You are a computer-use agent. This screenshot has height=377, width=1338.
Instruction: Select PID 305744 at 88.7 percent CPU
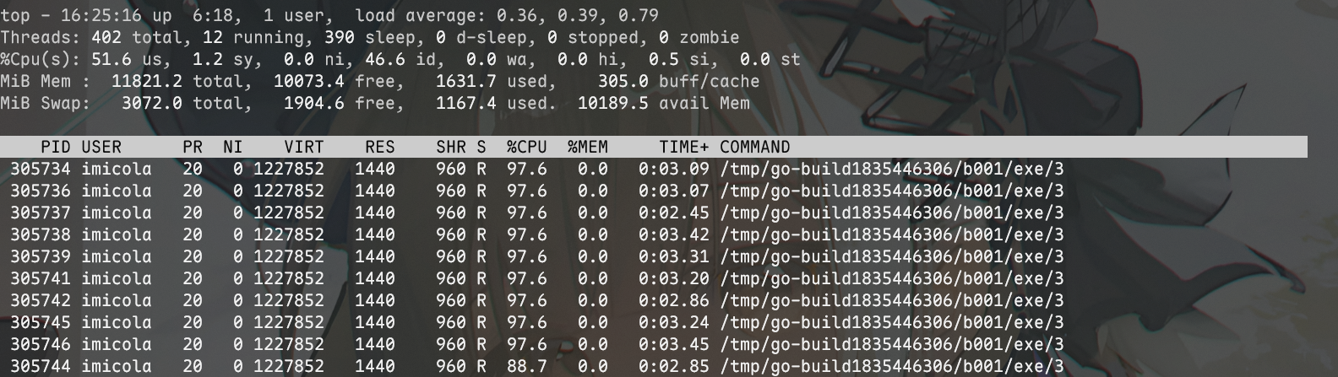click(x=39, y=366)
